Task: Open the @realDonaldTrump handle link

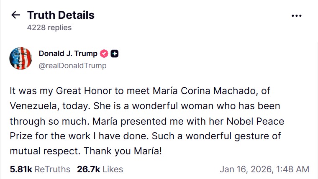Action: coord(72,66)
